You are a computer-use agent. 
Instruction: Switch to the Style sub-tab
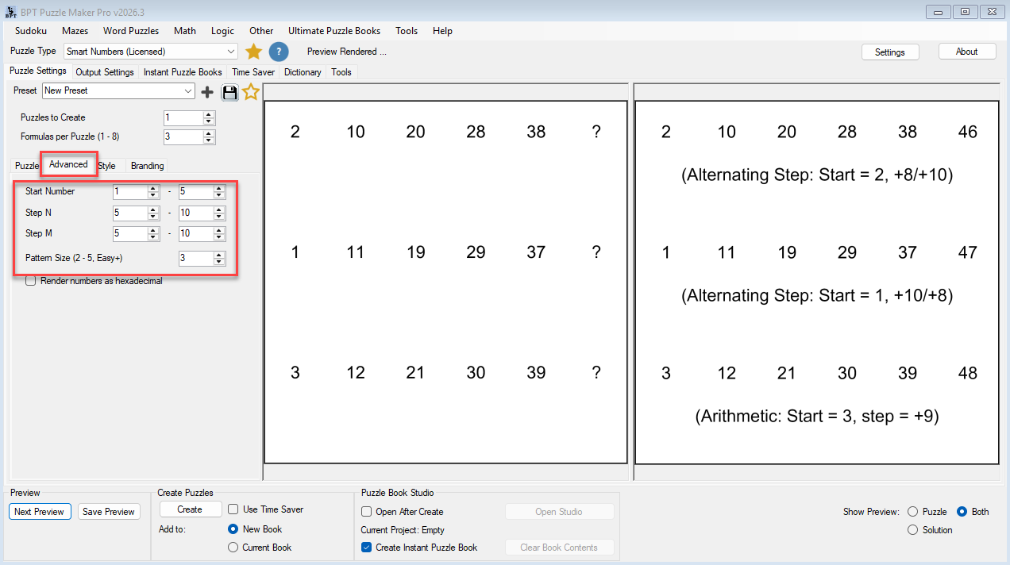(107, 166)
